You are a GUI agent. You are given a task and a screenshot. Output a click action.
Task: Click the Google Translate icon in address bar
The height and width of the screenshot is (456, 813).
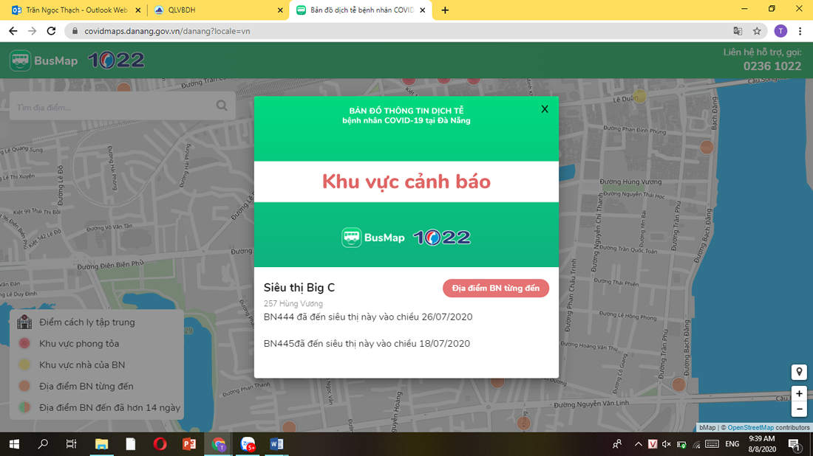738,31
